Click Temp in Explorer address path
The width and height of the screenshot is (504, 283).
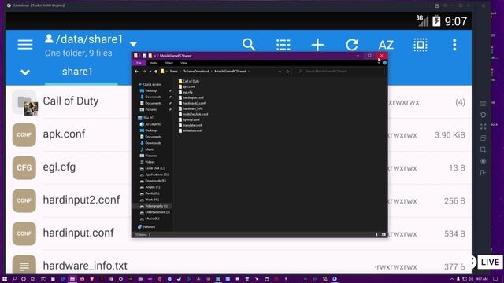pos(173,72)
